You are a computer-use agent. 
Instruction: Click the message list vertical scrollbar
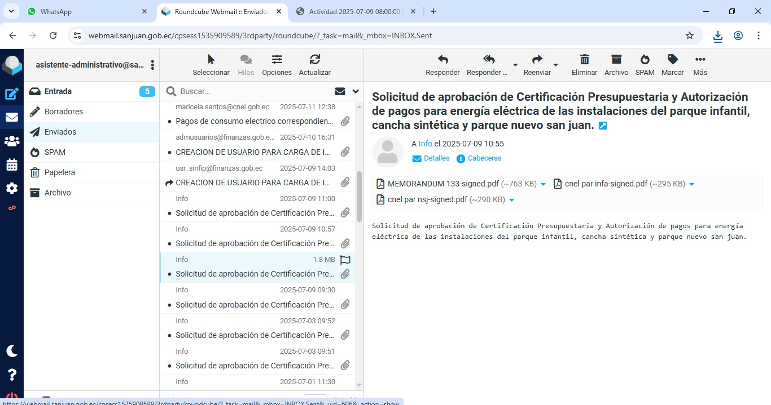pos(359,197)
